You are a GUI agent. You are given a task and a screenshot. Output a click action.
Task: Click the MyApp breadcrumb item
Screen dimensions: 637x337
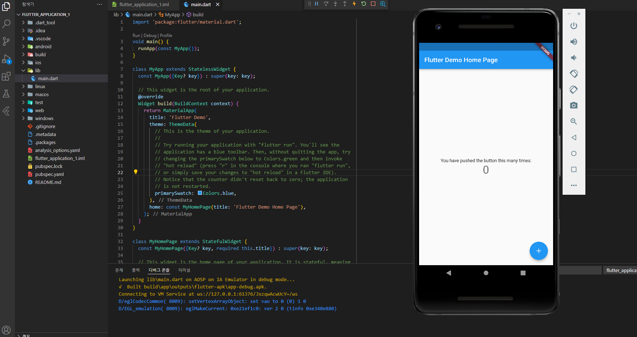(169, 15)
